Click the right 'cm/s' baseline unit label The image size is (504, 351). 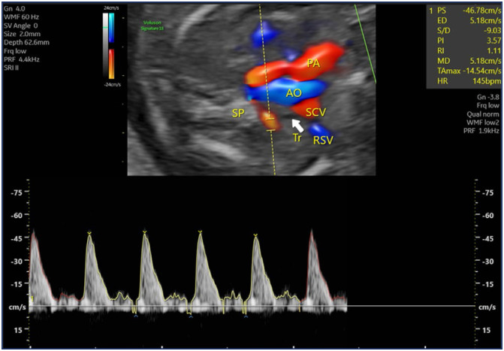[x=487, y=307]
